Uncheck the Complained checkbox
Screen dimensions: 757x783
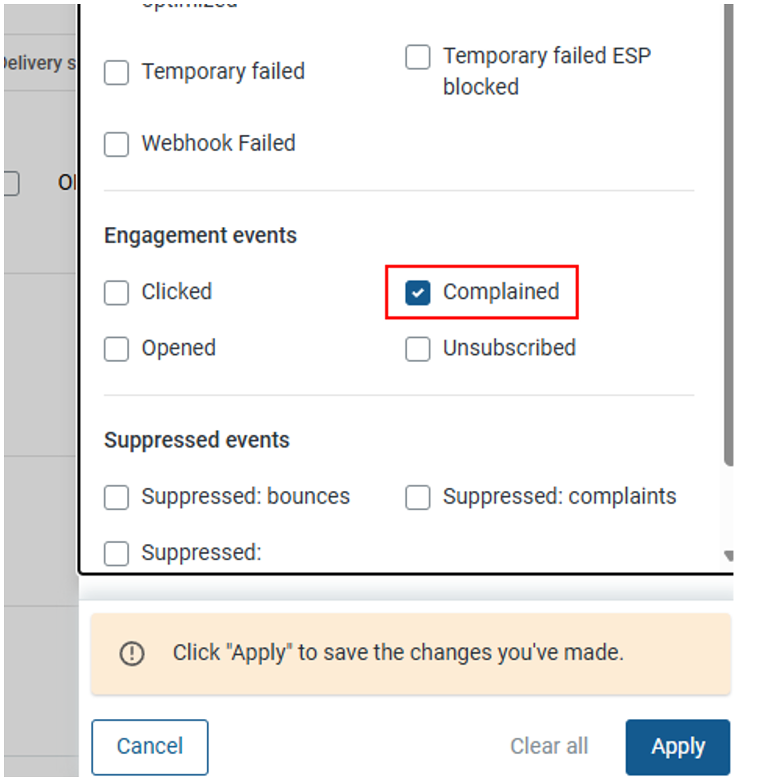pos(418,292)
